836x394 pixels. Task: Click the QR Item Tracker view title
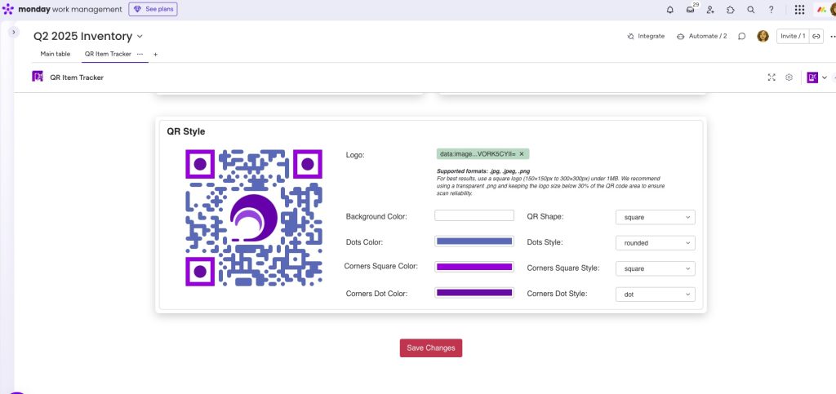77,77
